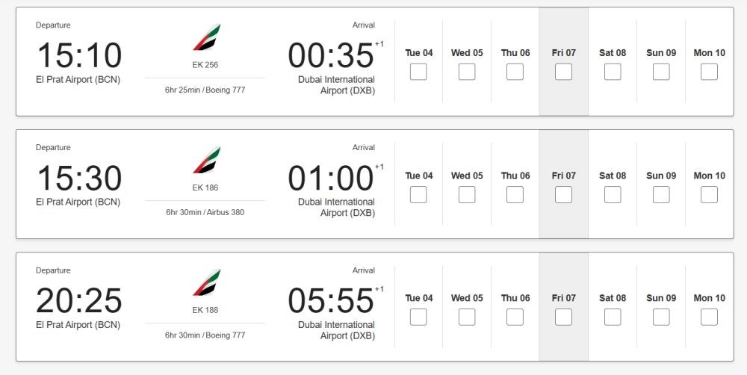The width and height of the screenshot is (747, 375).
Task: Click the 05:55 arrival time
Action: [x=331, y=300]
